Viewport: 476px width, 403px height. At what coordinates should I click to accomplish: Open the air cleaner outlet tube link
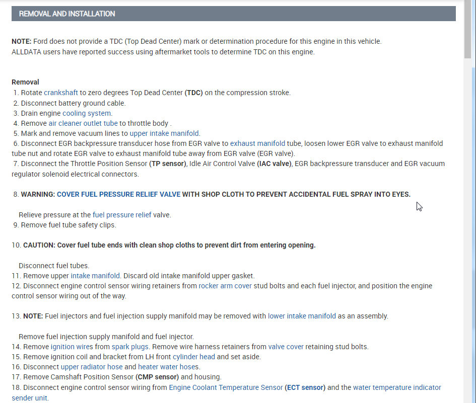point(83,123)
